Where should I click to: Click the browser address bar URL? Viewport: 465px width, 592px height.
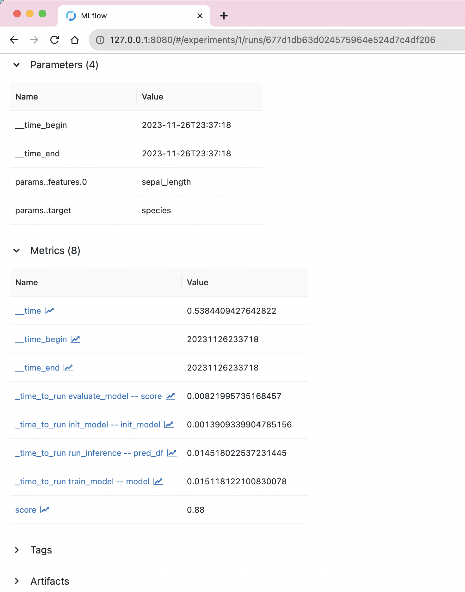pyautogui.click(x=272, y=40)
